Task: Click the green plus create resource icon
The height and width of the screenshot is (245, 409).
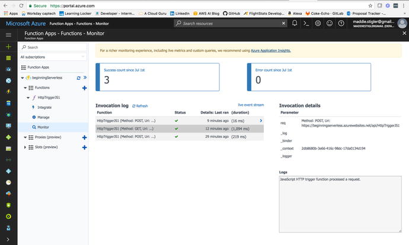Action: [x=8, y=46]
